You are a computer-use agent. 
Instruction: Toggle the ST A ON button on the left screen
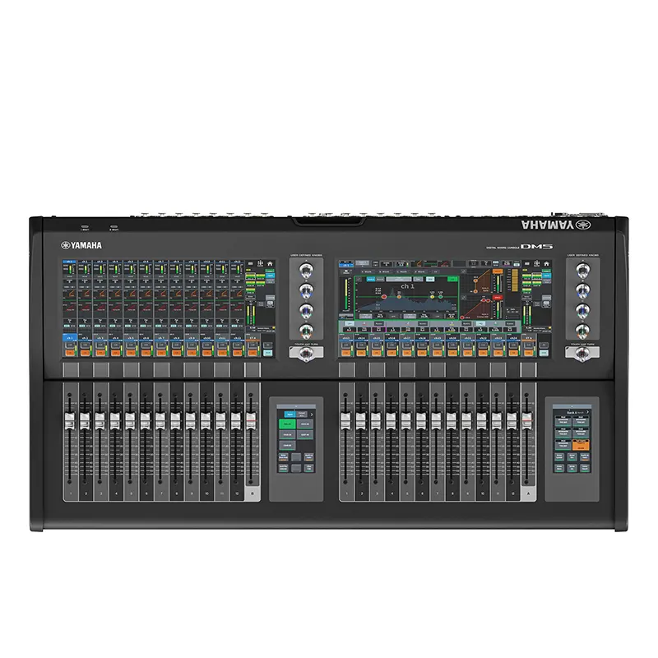(253, 353)
